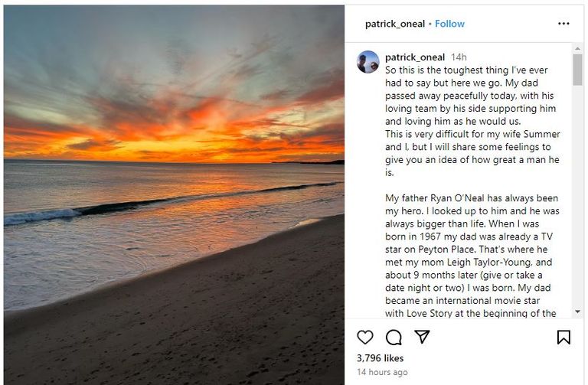Screen dimensions: 588x385
Task: Click the caption panel scrollbar thumb
Action: click(x=577, y=69)
